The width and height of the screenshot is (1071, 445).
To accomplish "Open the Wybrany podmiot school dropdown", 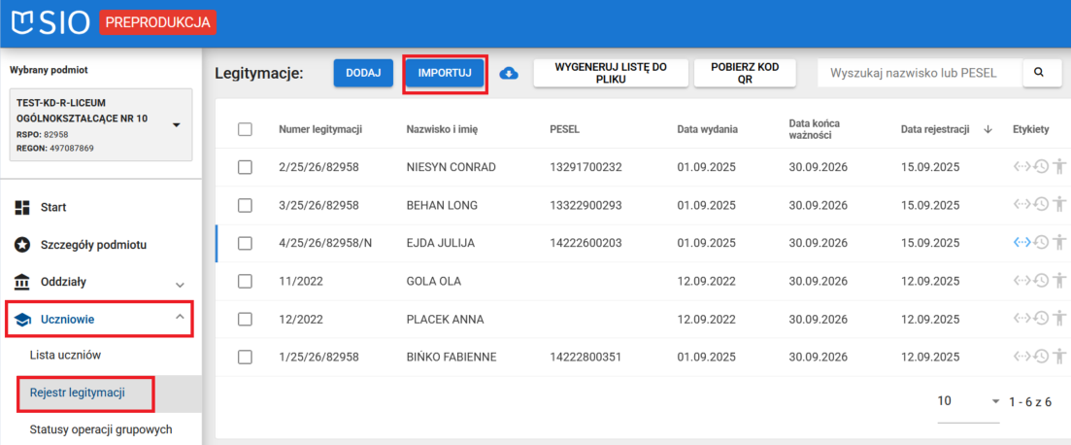I will click(176, 124).
